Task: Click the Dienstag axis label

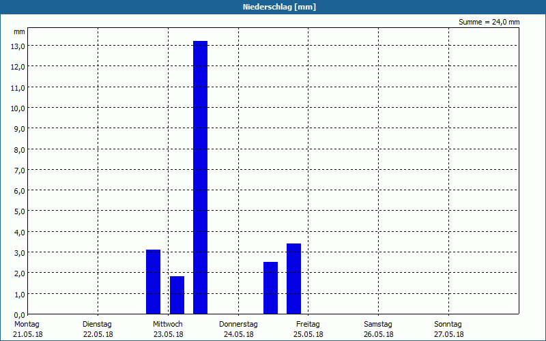Action: click(97, 325)
